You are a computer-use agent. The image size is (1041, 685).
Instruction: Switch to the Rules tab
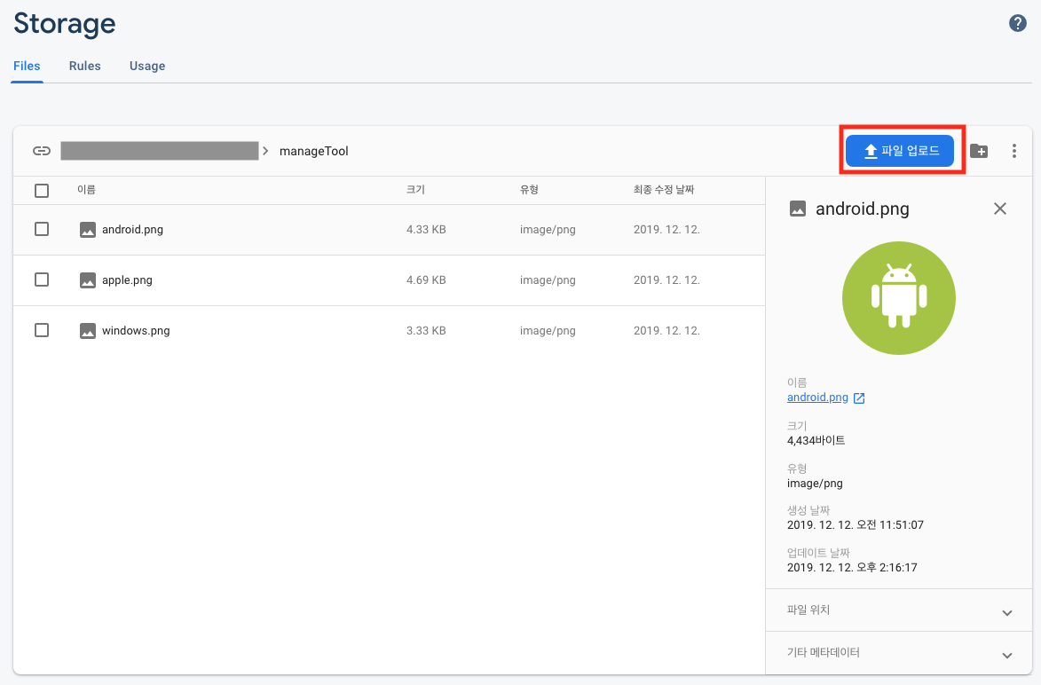pos(85,66)
